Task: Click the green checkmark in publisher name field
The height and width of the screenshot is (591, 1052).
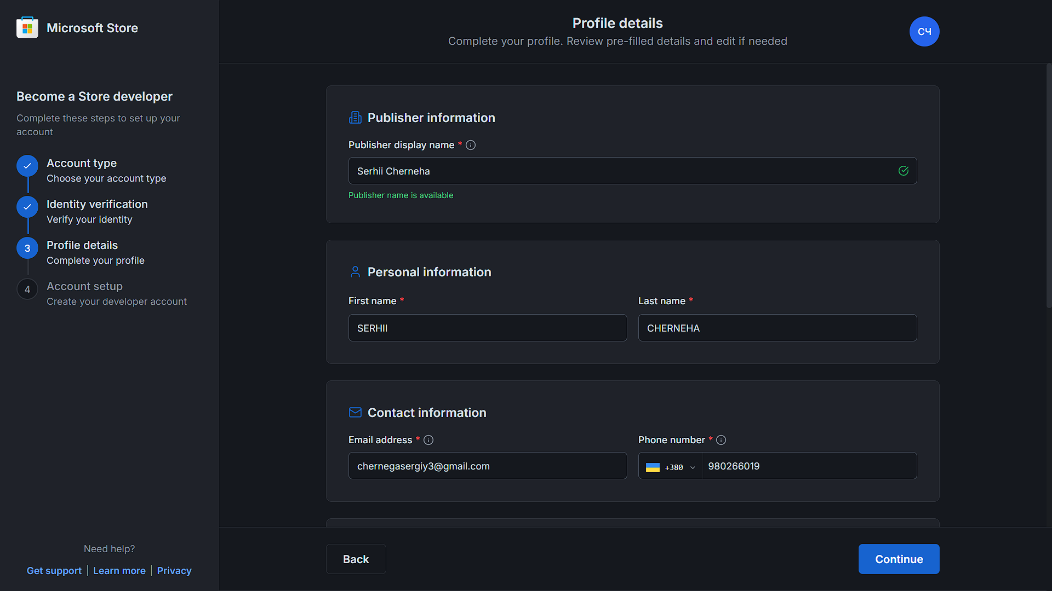Action: click(x=904, y=171)
